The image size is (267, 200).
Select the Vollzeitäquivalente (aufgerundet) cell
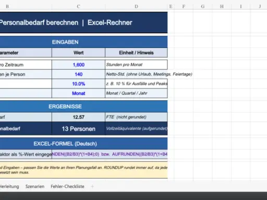click(x=136, y=129)
